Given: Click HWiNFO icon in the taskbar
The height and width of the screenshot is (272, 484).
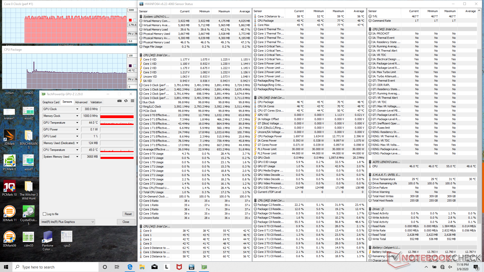Looking at the screenshot, I should coord(191,267).
